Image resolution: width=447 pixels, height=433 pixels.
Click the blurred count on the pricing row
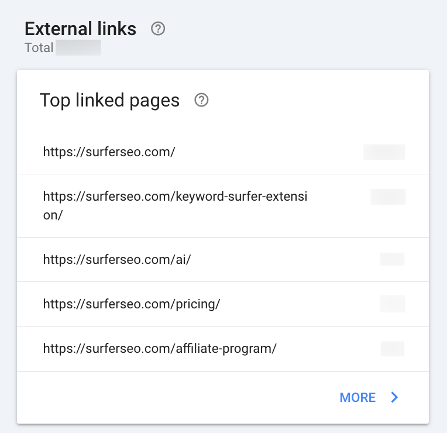coord(392,304)
